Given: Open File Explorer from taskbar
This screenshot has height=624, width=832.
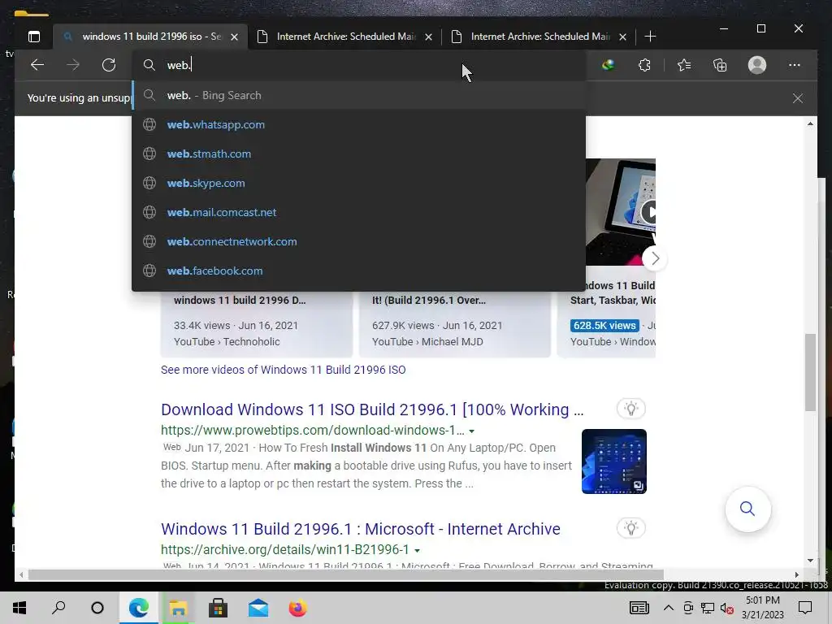Looking at the screenshot, I should (x=178, y=608).
